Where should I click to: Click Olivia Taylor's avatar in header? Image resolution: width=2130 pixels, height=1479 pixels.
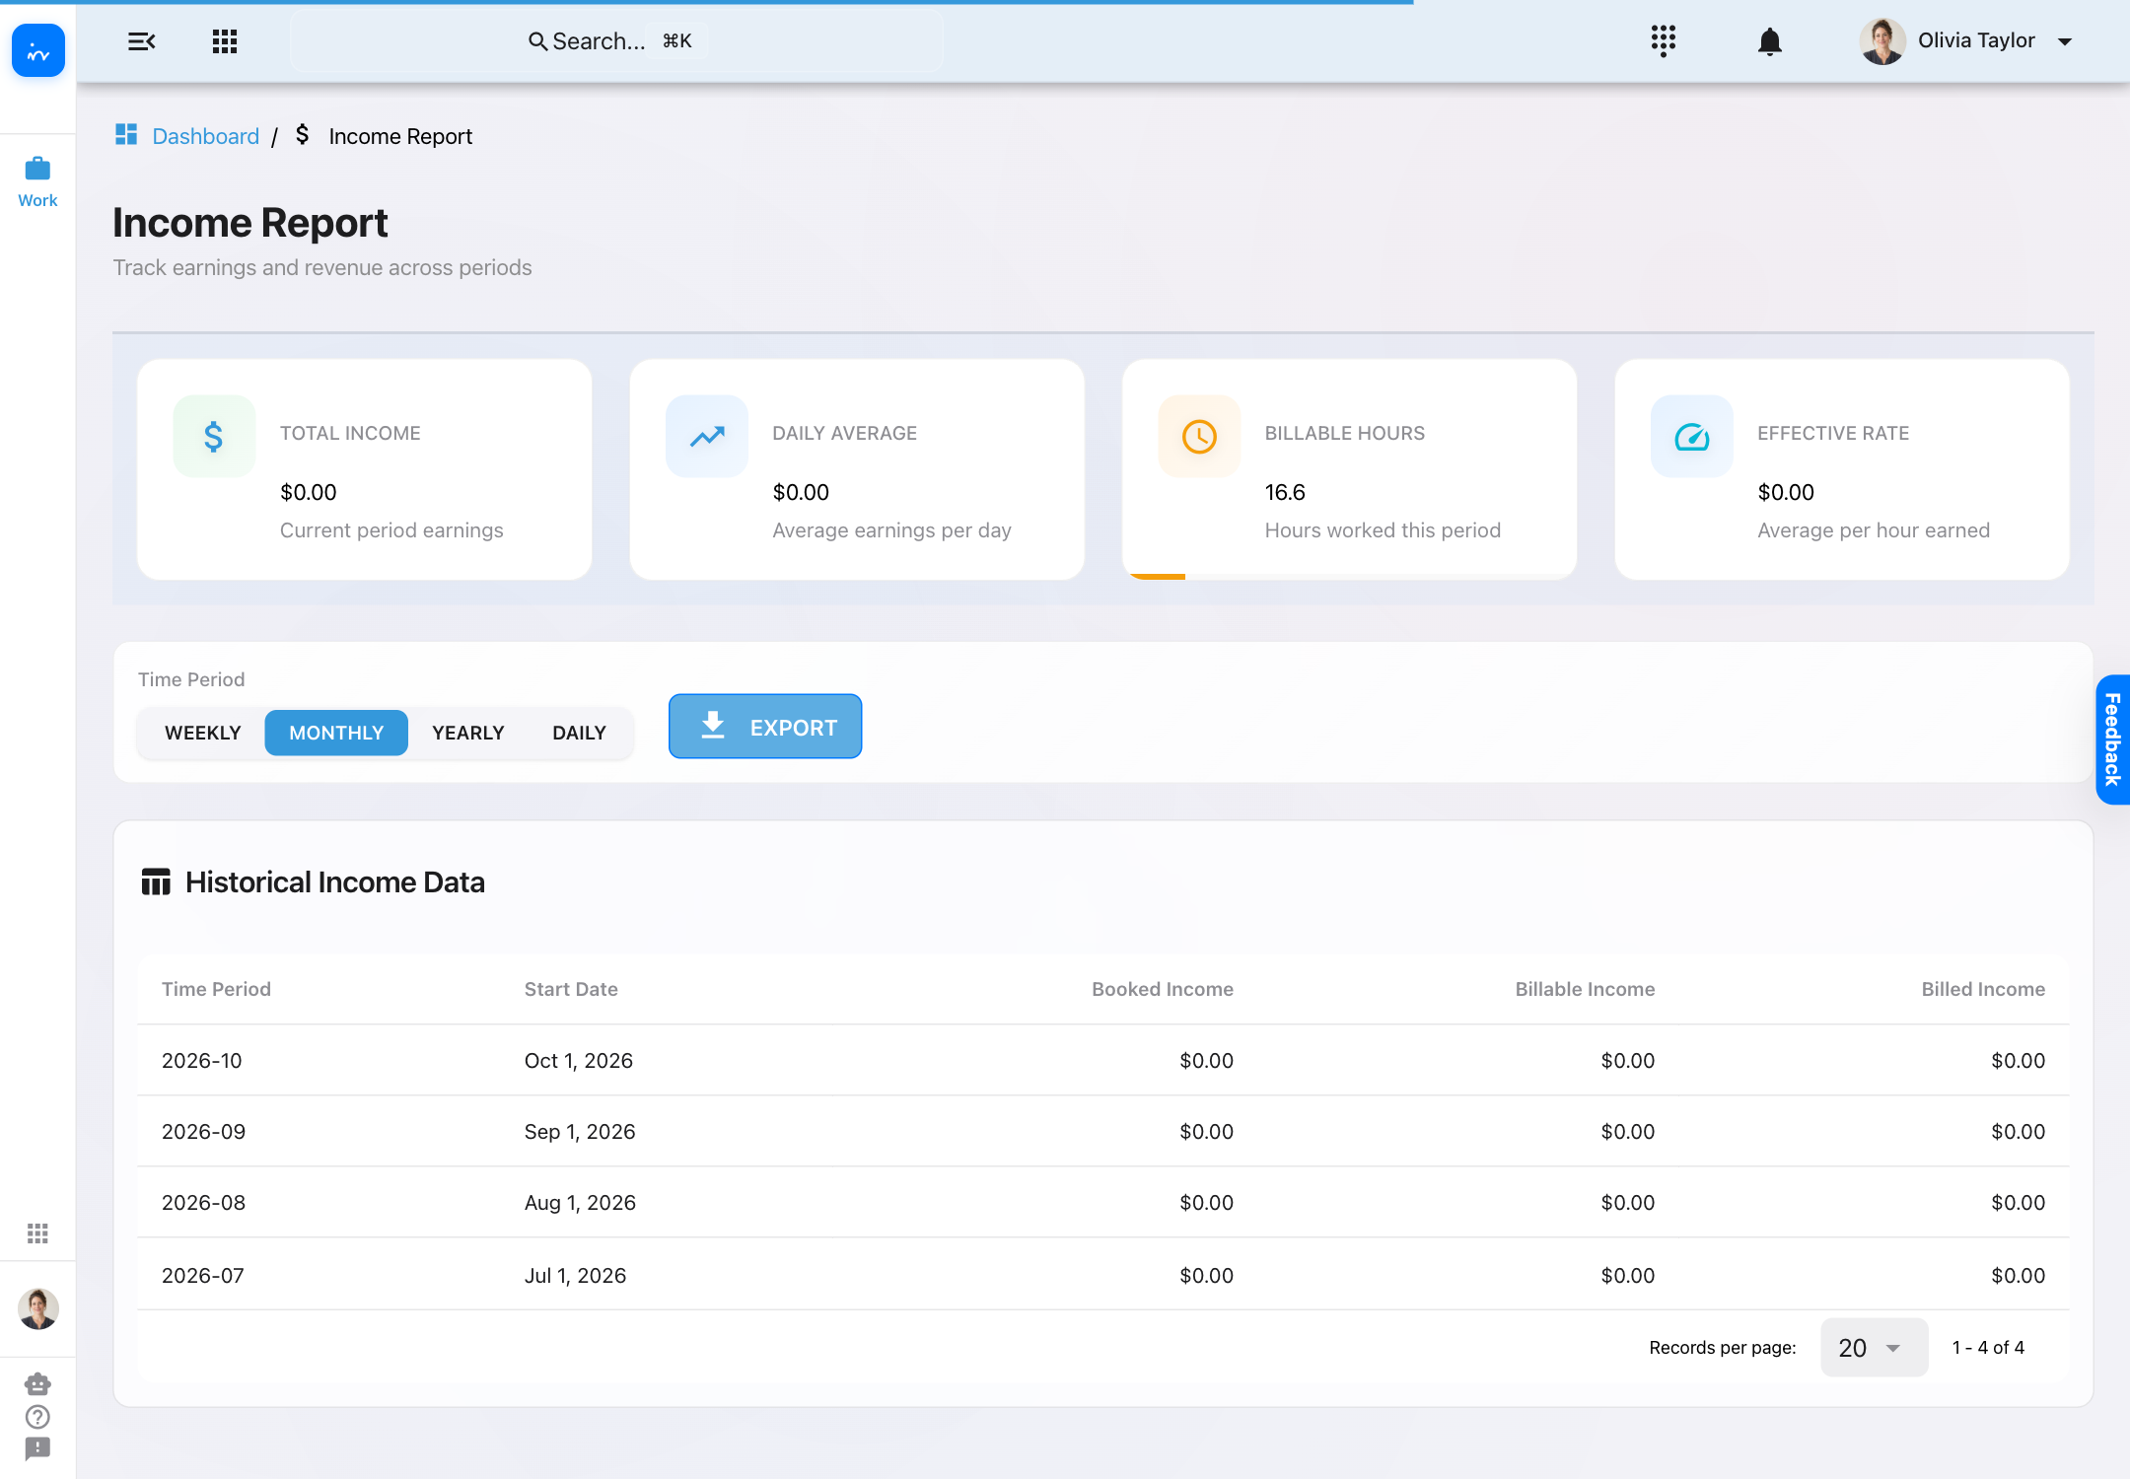coord(1882,41)
